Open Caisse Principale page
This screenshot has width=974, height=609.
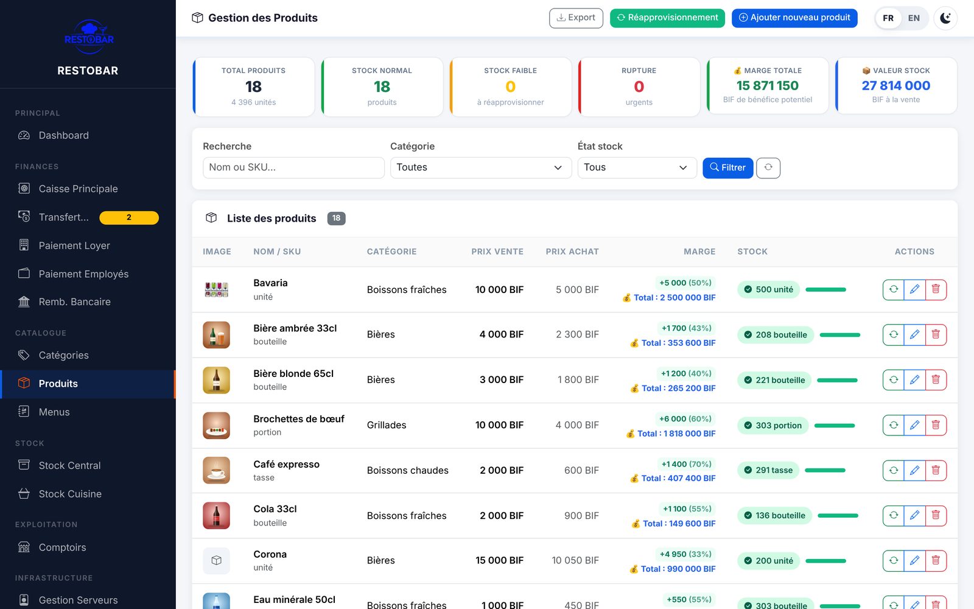pos(88,189)
